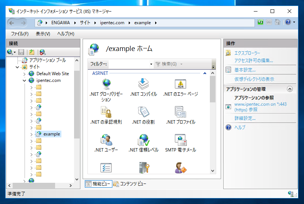Click the フィルター input field
The width and height of the screenshot is (304, 204).
129,64
